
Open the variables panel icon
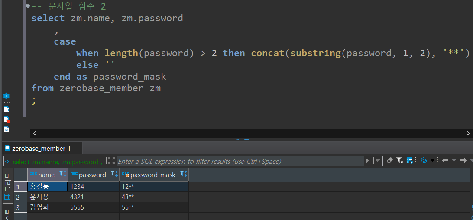(x=6, y=129)
